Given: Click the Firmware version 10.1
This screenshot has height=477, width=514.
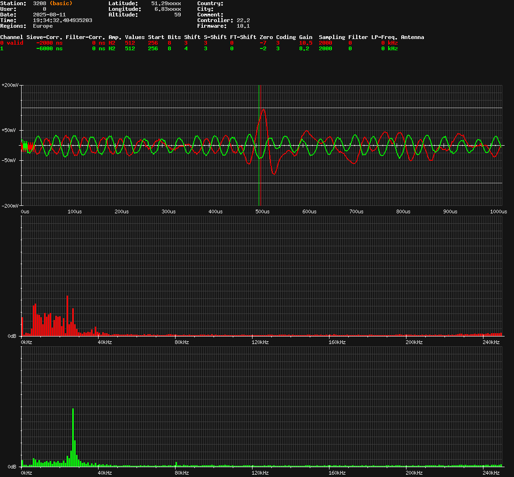Looking at the screenshot, I should 243,26.
